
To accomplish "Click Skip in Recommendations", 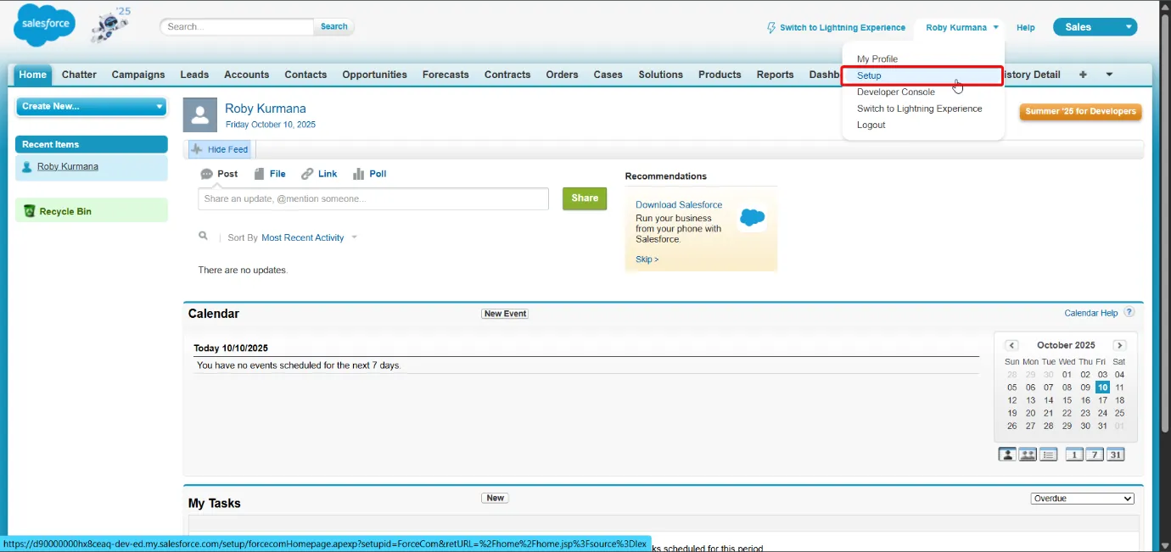I will (647, 259).
